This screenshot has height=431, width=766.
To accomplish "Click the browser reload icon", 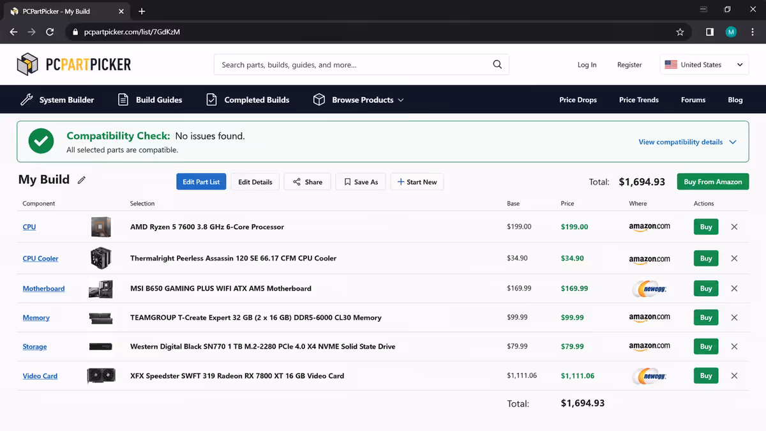I will pyautogui.click(x=50, y=32).
